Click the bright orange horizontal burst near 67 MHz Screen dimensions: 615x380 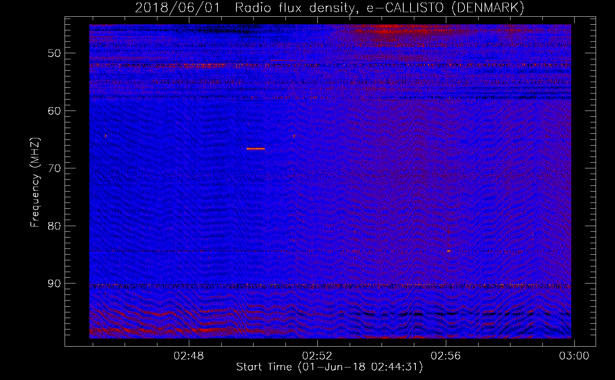pos(256,149)
